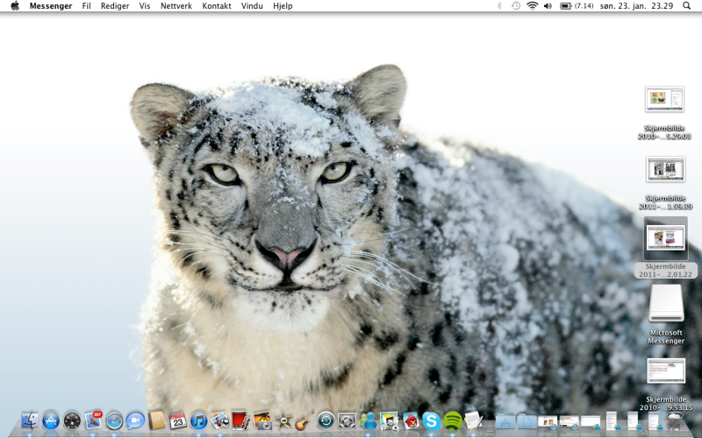Viewport: 702px width, 438px height.
Task: Open Skype in the dock
Action: 431,421
